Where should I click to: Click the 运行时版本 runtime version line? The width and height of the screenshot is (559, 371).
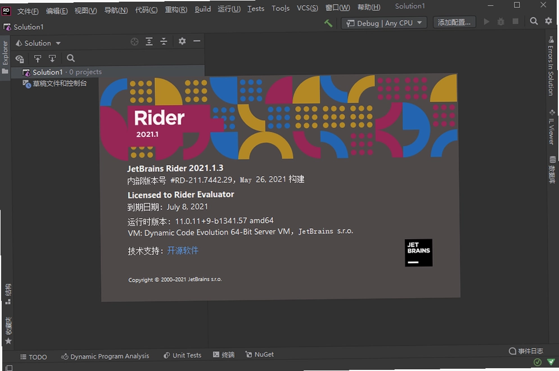[201, 221]
